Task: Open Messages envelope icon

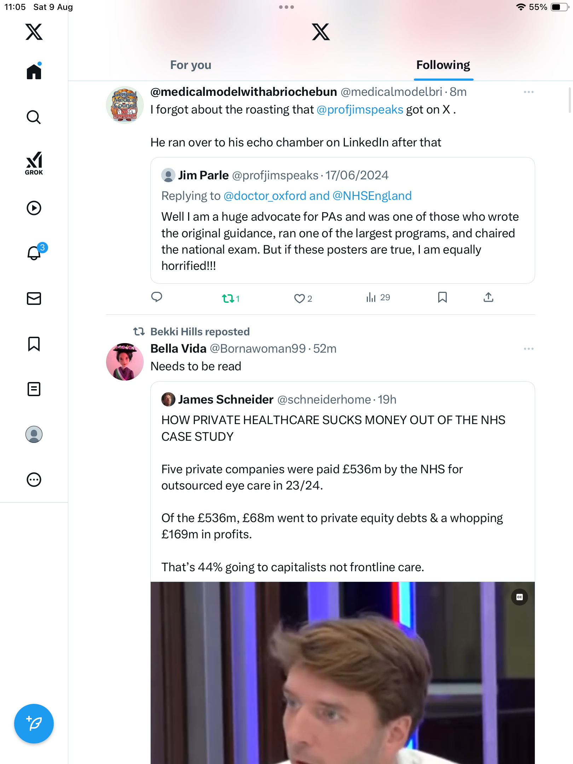Action: pyautogui.click(x=34, y=299)
